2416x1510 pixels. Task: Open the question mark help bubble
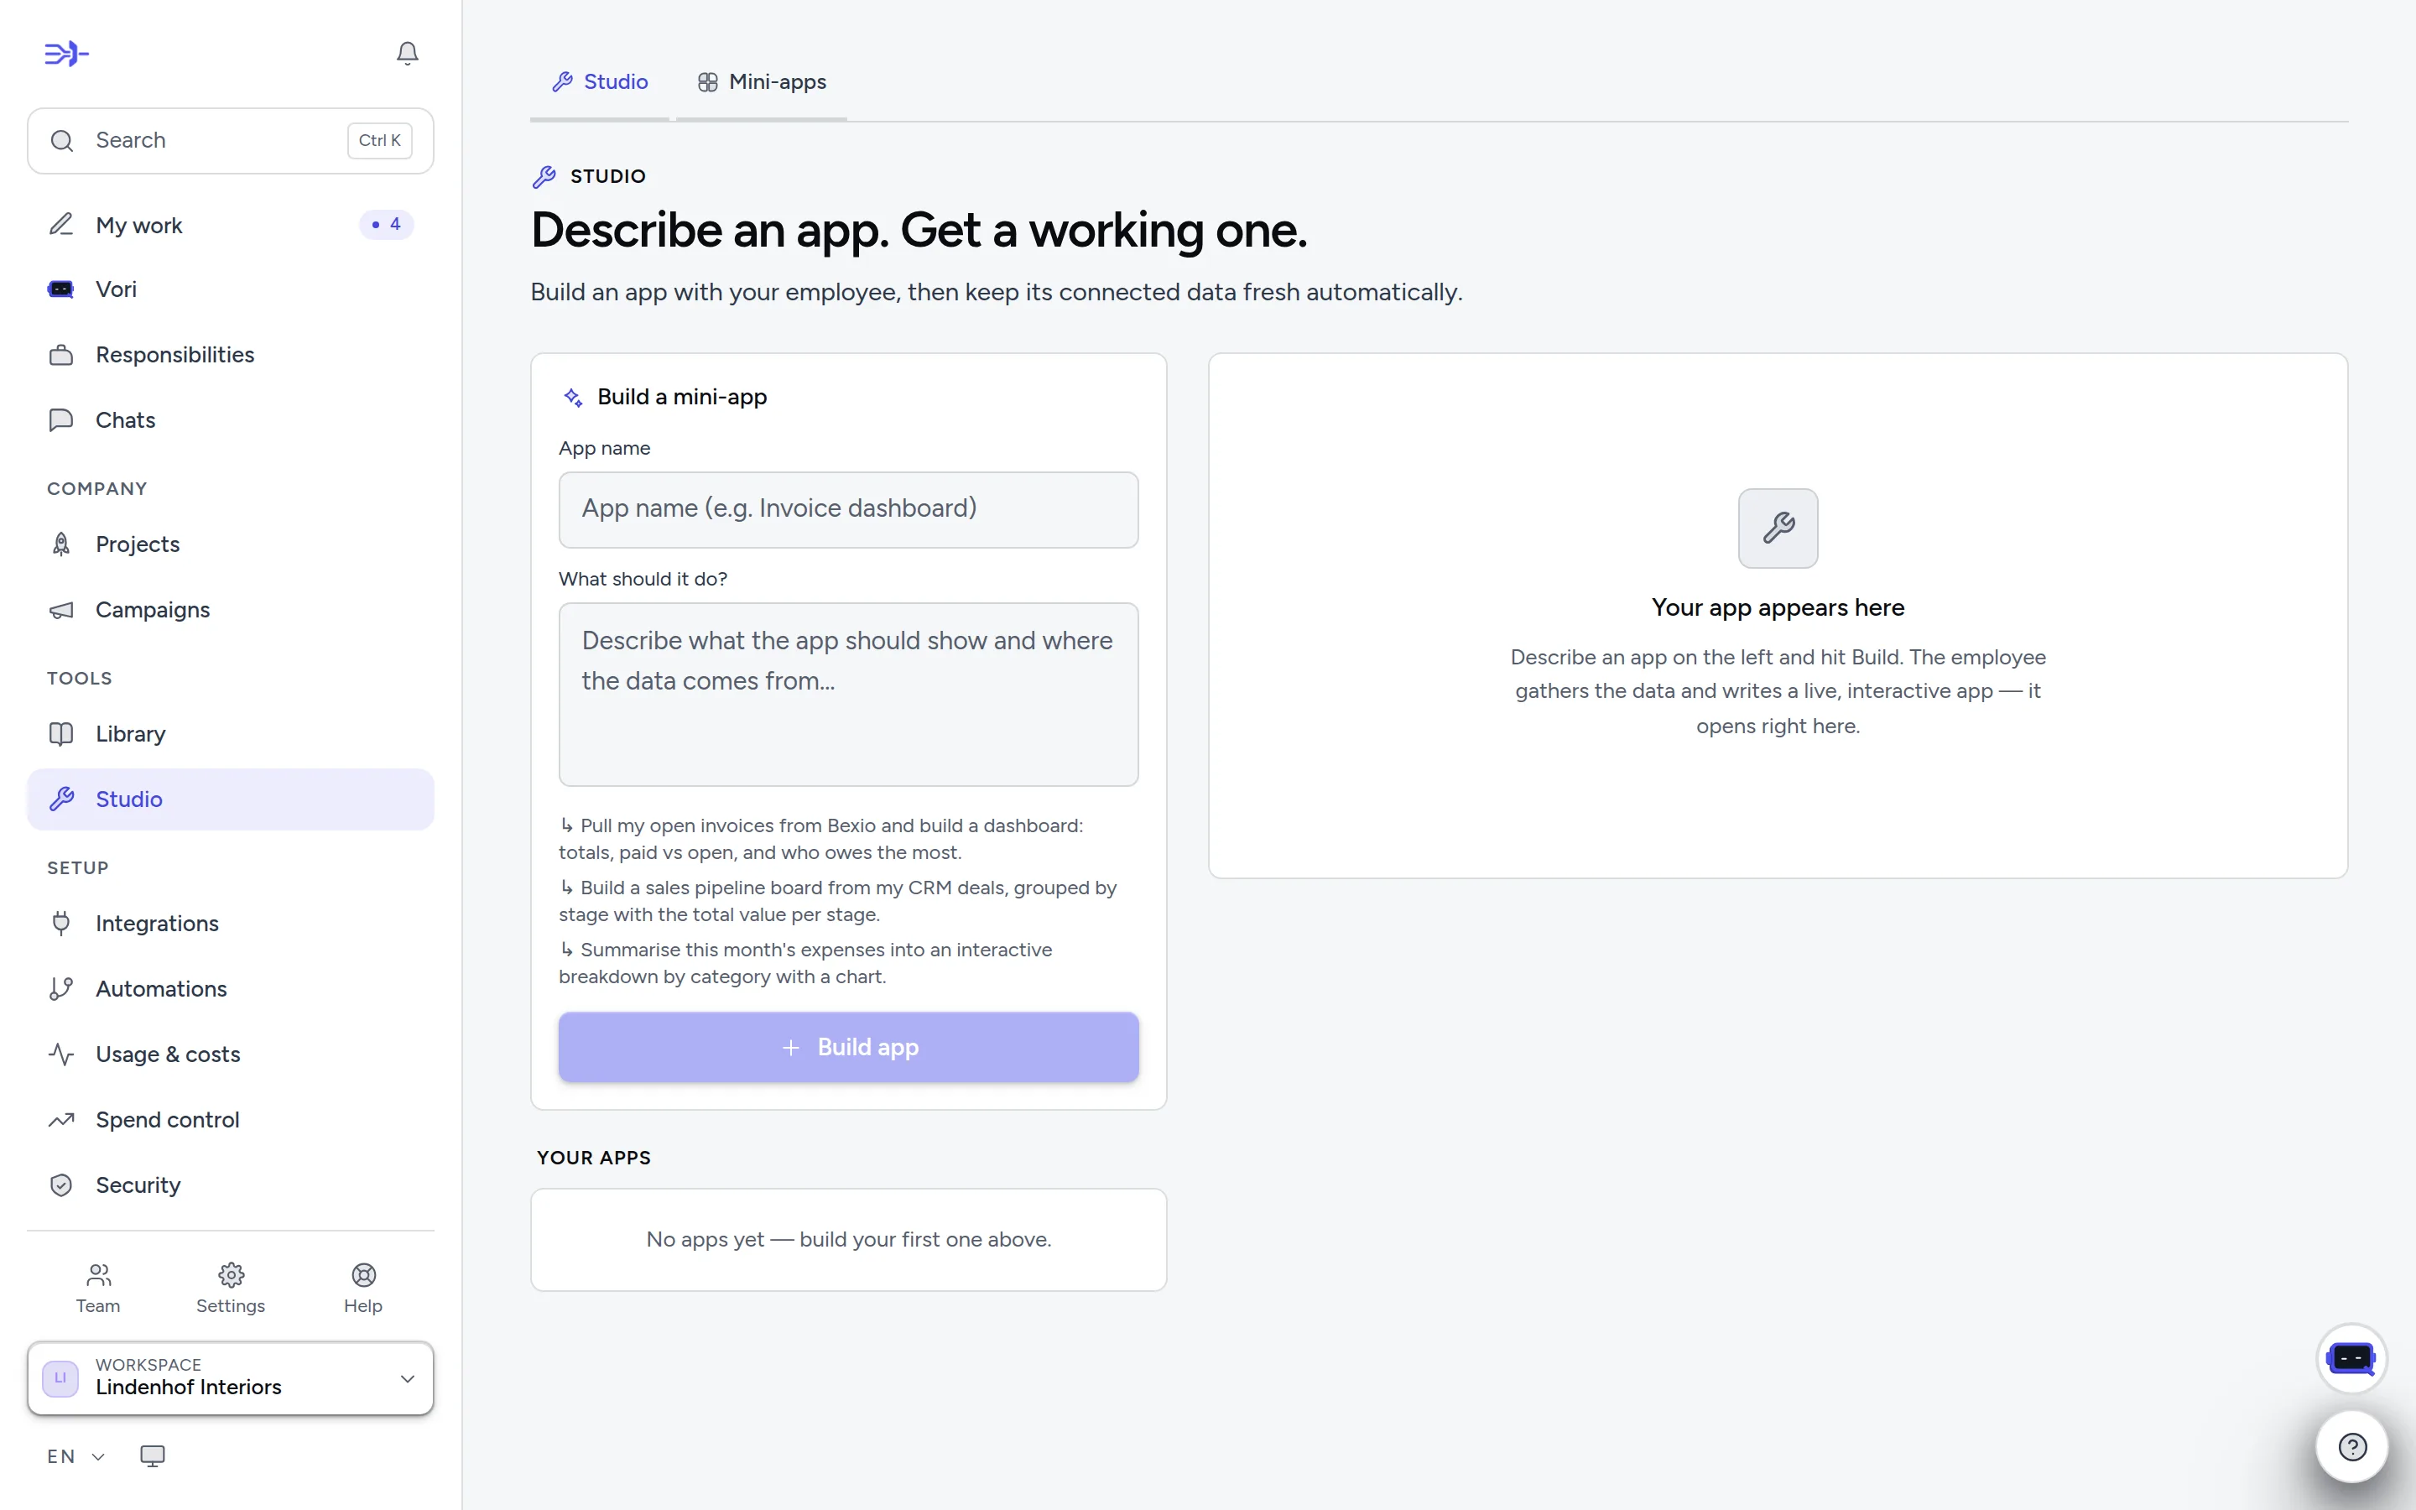[x=2352, y=1446]
